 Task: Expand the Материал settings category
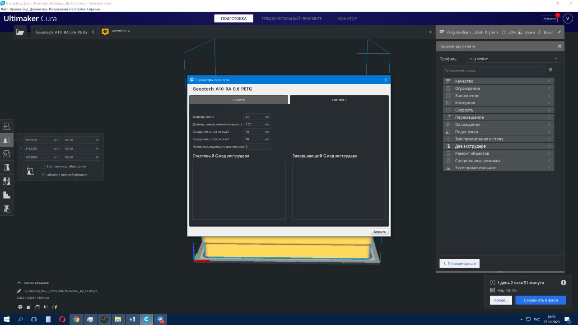pos(499,103)
